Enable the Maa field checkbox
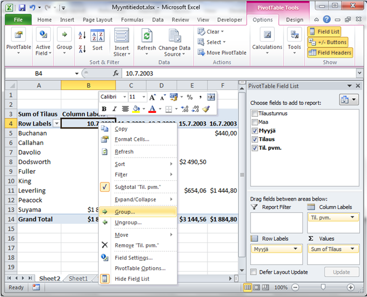The image size is (367, 297). click(x=254, y=122)
